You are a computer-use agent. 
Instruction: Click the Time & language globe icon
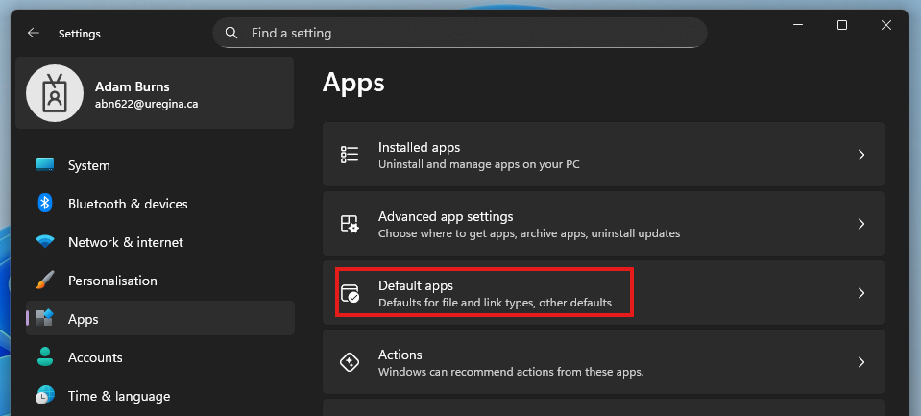coord(45,396)
